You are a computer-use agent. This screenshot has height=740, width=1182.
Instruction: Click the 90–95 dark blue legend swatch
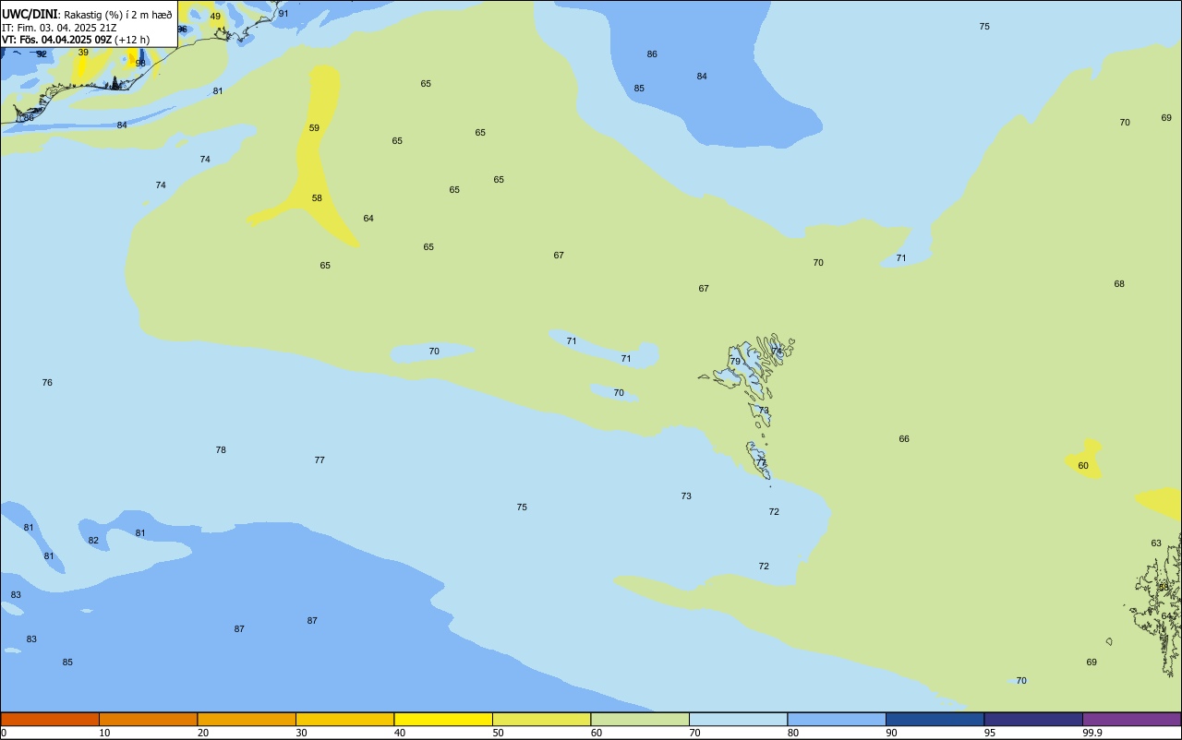click(x=935, y=719)
